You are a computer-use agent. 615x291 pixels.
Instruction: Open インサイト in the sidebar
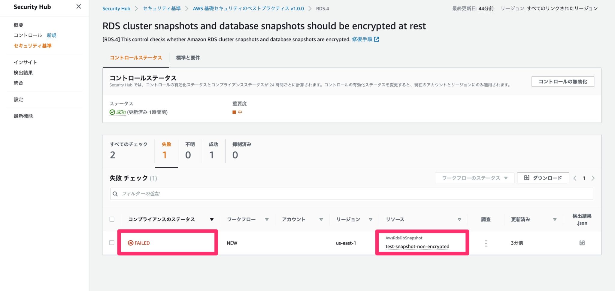pyautogui.click(x=25, y=62)
